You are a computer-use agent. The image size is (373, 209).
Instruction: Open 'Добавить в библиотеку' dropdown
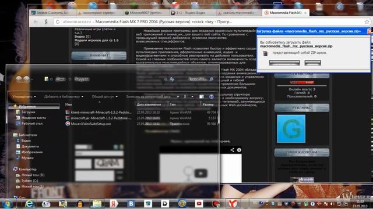coord(64,97)
